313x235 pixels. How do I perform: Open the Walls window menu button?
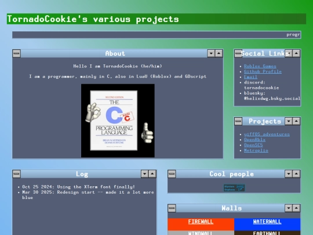[172, 208]
